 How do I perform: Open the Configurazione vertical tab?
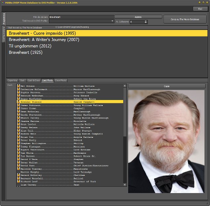point(4,34)
